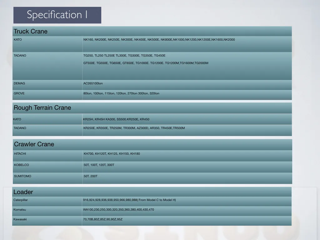Click the HITACHI brand cell

tap(20, 154)
